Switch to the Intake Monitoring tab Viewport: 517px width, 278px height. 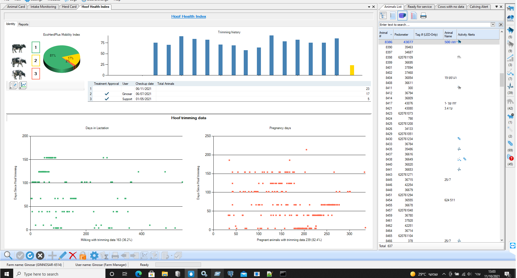[43, 7]
